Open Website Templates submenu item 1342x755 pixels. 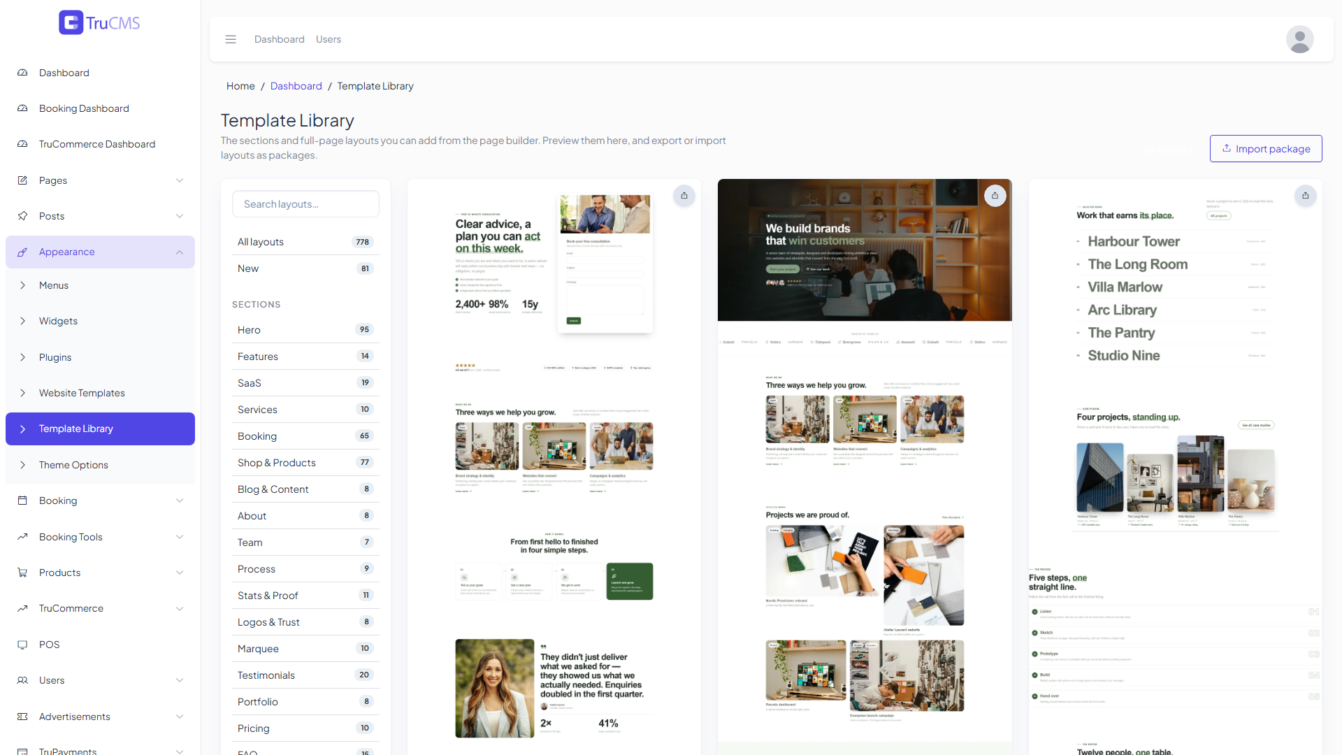100,393
